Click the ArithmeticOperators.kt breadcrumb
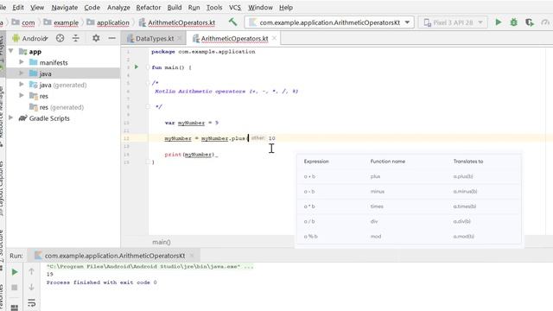This screenshot has height=311, width=553. coord(181,22)
